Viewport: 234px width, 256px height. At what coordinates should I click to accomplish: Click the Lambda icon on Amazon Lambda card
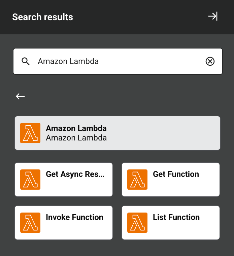click(x=30, y=133)
